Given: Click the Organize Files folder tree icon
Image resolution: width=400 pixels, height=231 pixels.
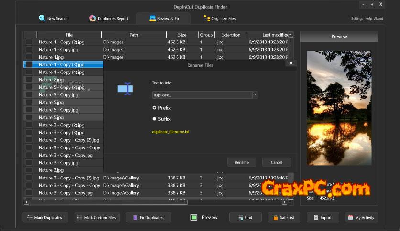Looking at the screenshot, I should tap(207, 18).
